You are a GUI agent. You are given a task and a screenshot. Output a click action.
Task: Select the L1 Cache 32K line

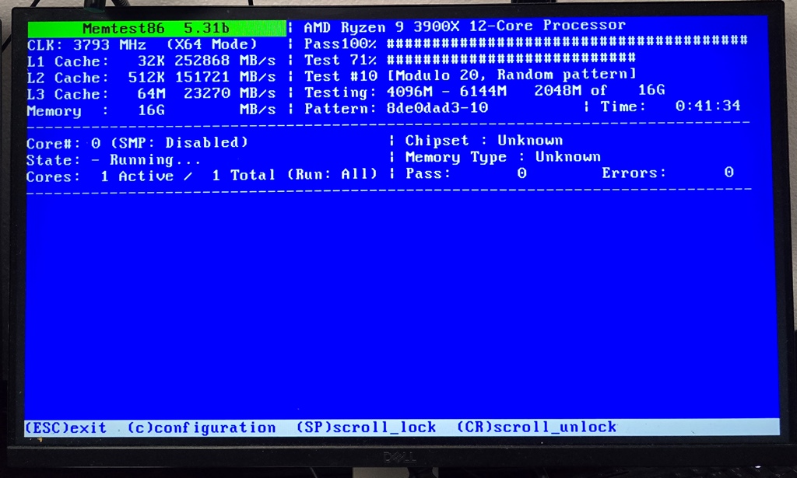point(151,61)
